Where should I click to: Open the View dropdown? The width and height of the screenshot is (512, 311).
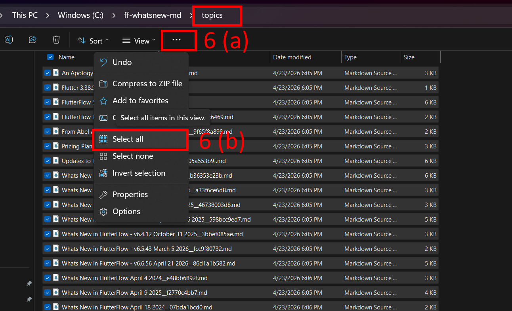point(139,41)
